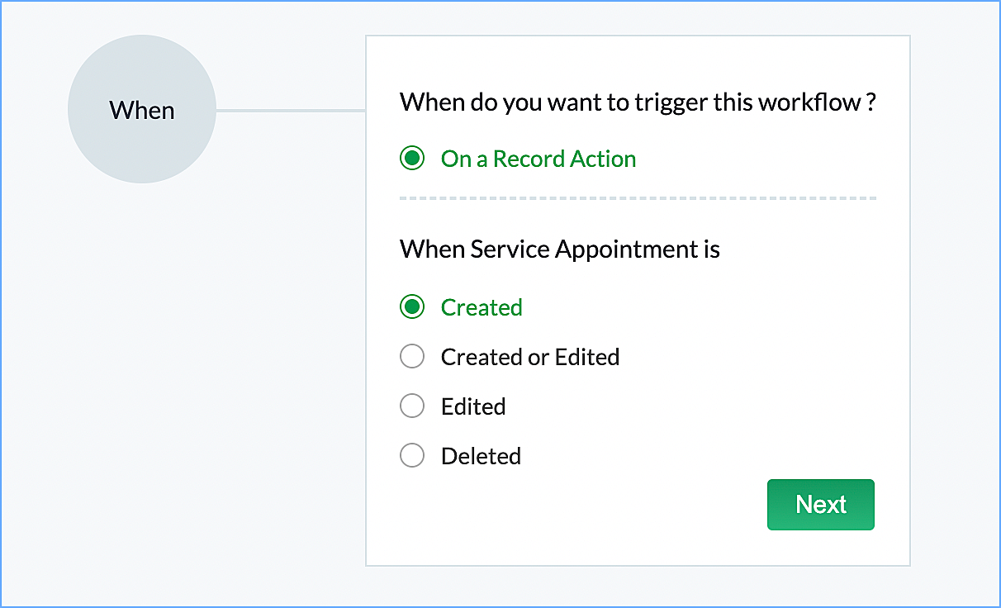Click the On a Record Action label text
The width and height of the screenshot is (1001, 608).
(538, 159)
